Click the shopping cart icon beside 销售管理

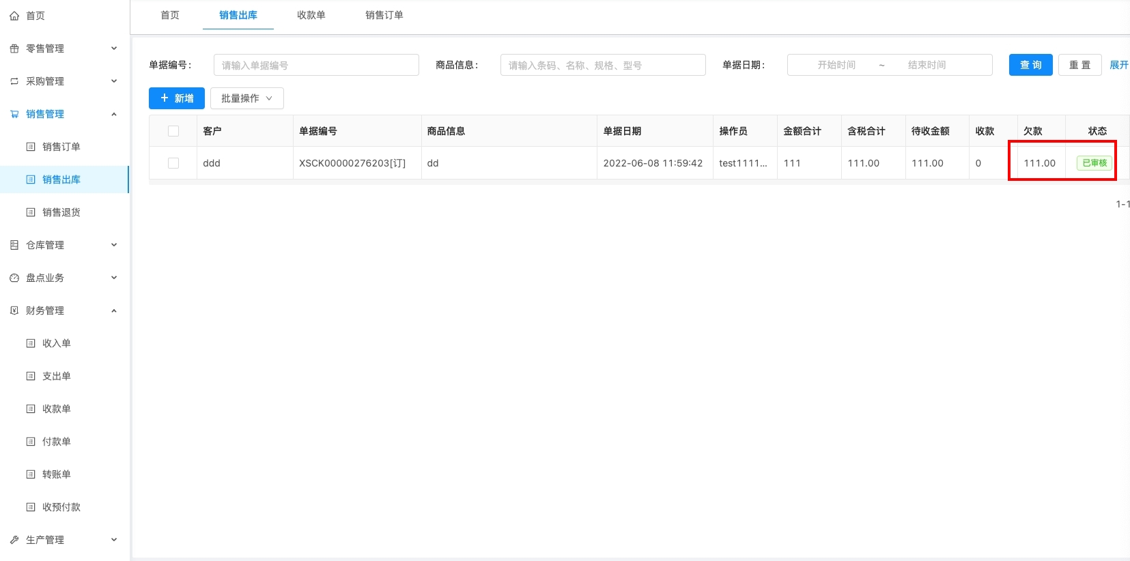tap(14, 114)
